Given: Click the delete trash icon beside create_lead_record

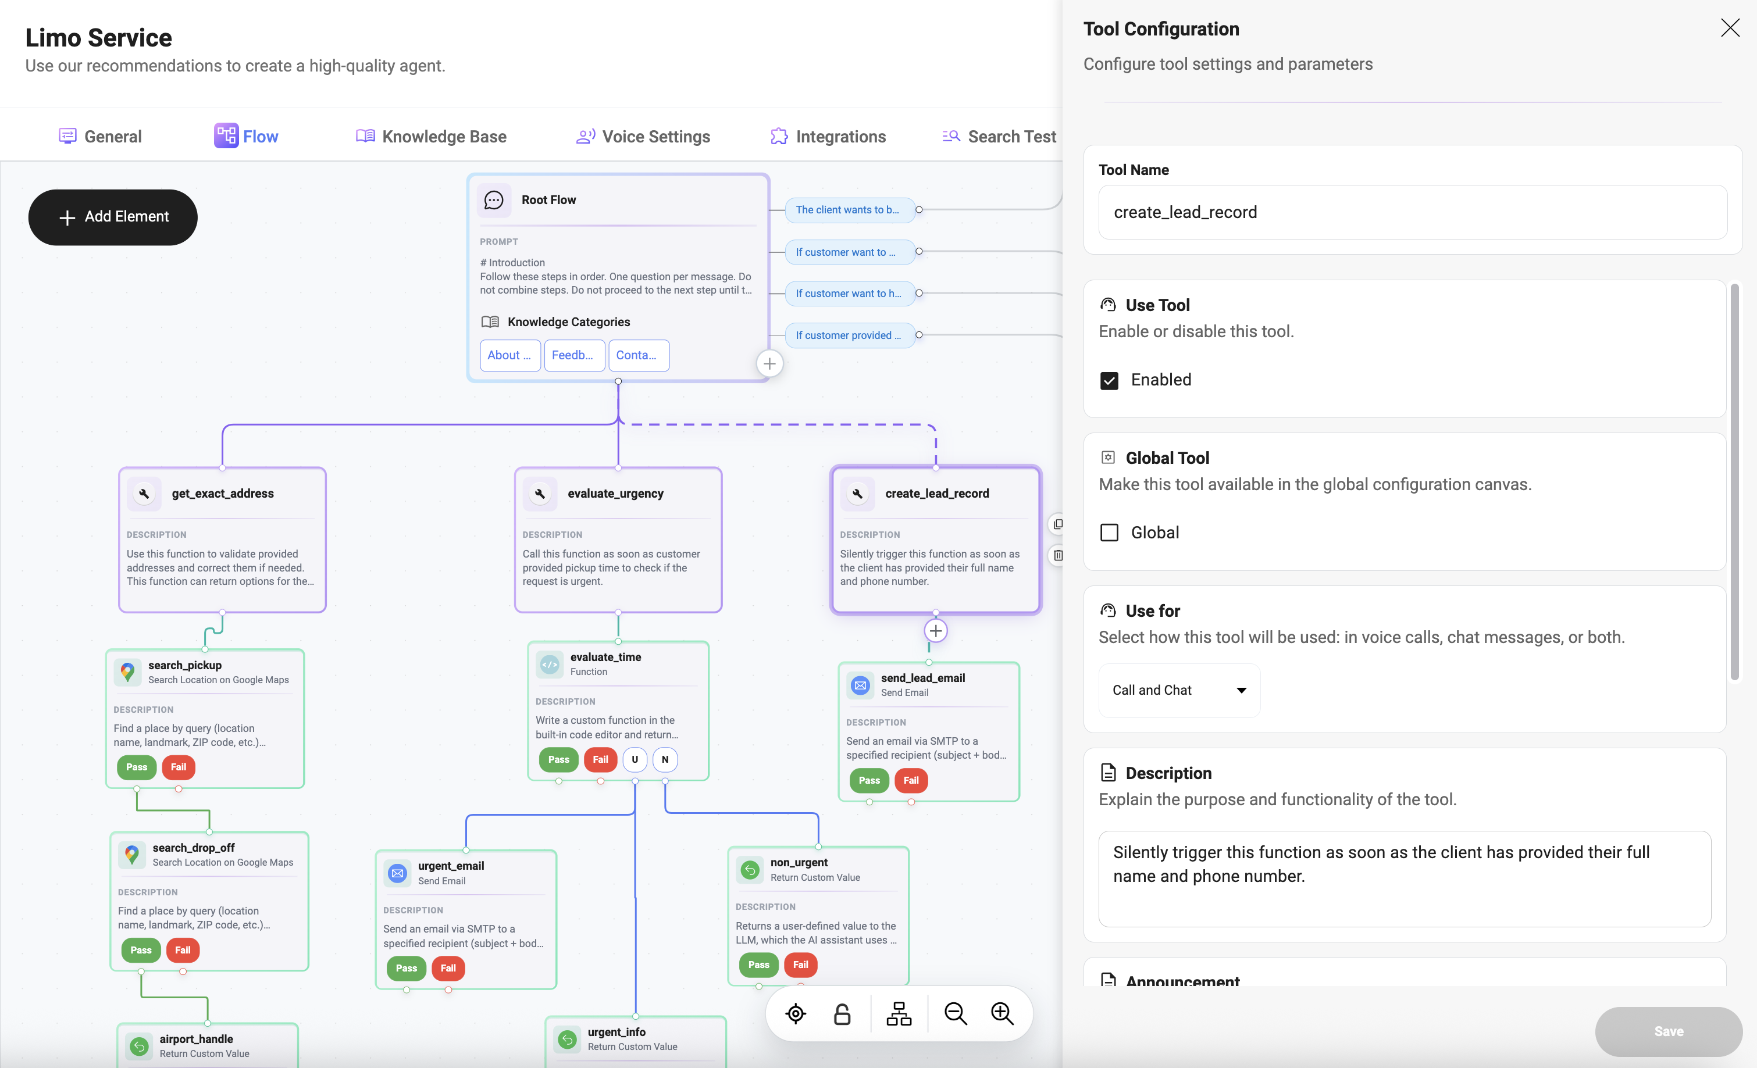Looking at the screenshot, I should pos(1057,555).
